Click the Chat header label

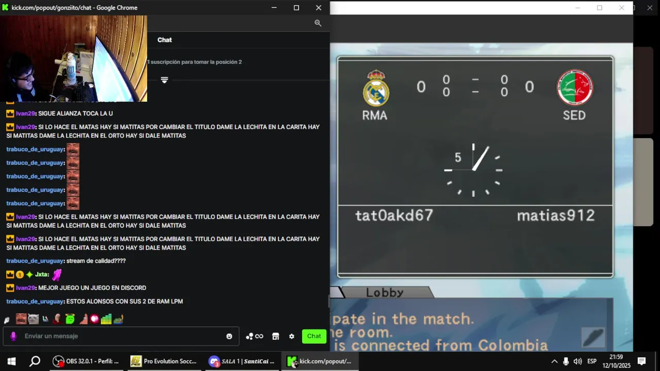tap(164, 40)
